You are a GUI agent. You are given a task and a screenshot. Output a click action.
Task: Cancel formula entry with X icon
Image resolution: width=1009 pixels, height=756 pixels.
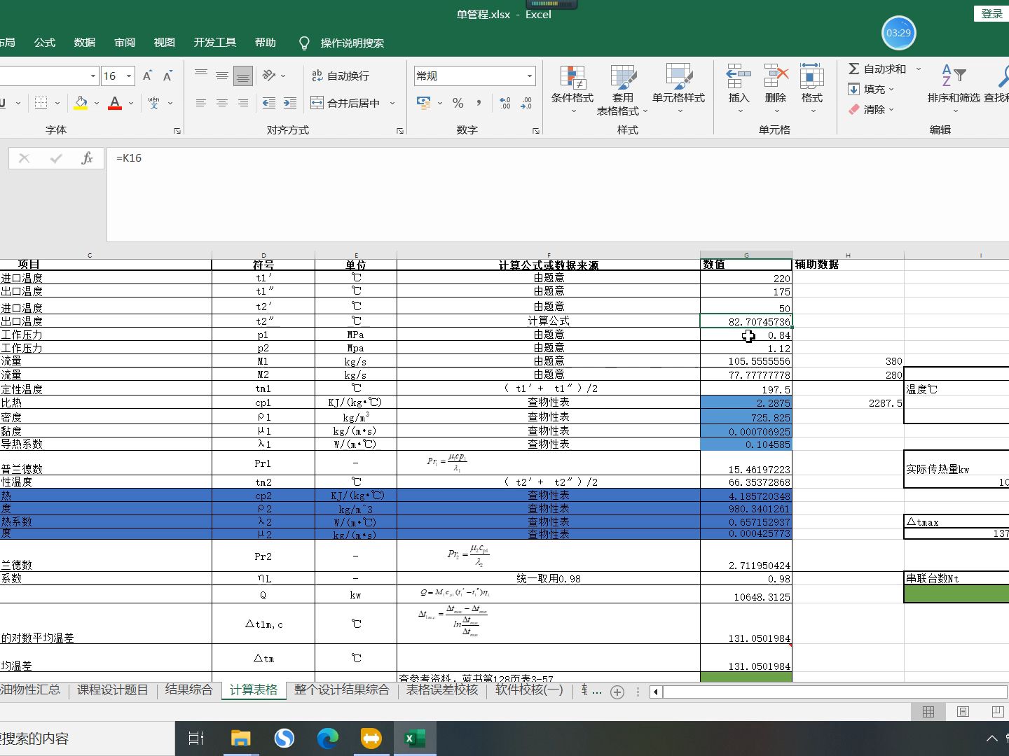(x=24, y=158)
